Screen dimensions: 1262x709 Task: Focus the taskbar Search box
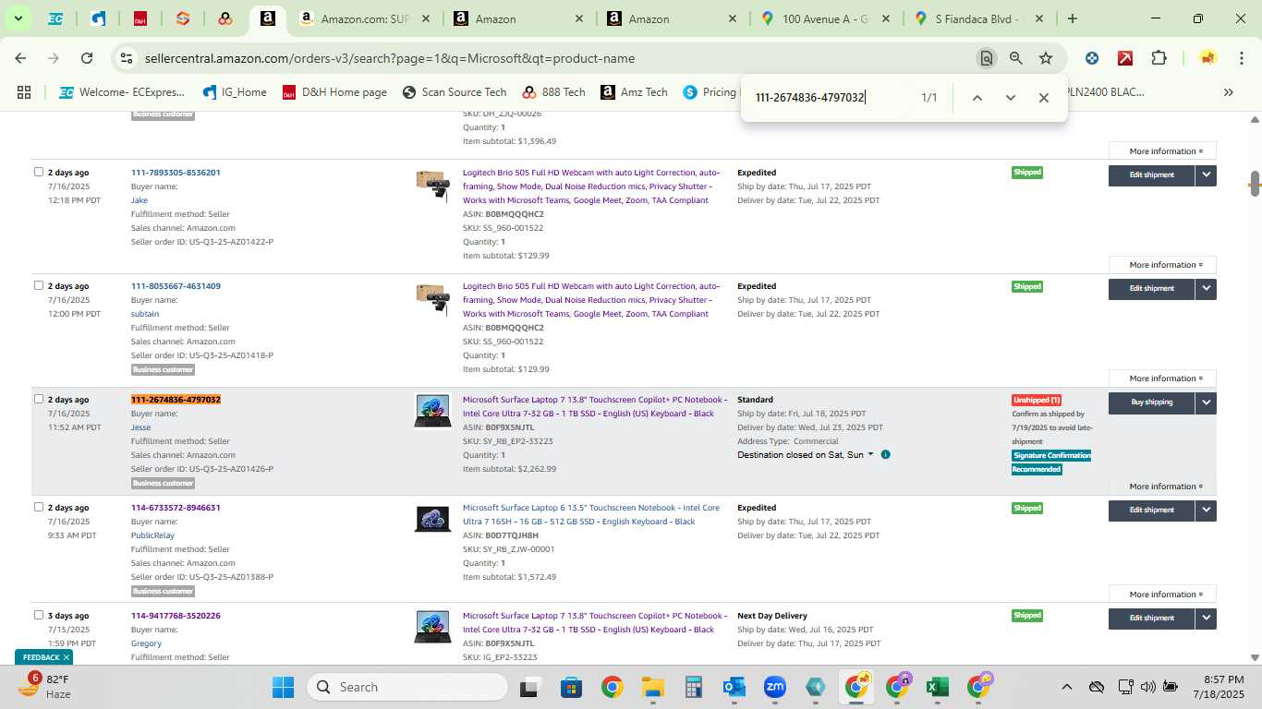click(x=408, y=687)
